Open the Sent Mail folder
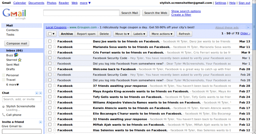256x134 pixels. pos(12,65)
